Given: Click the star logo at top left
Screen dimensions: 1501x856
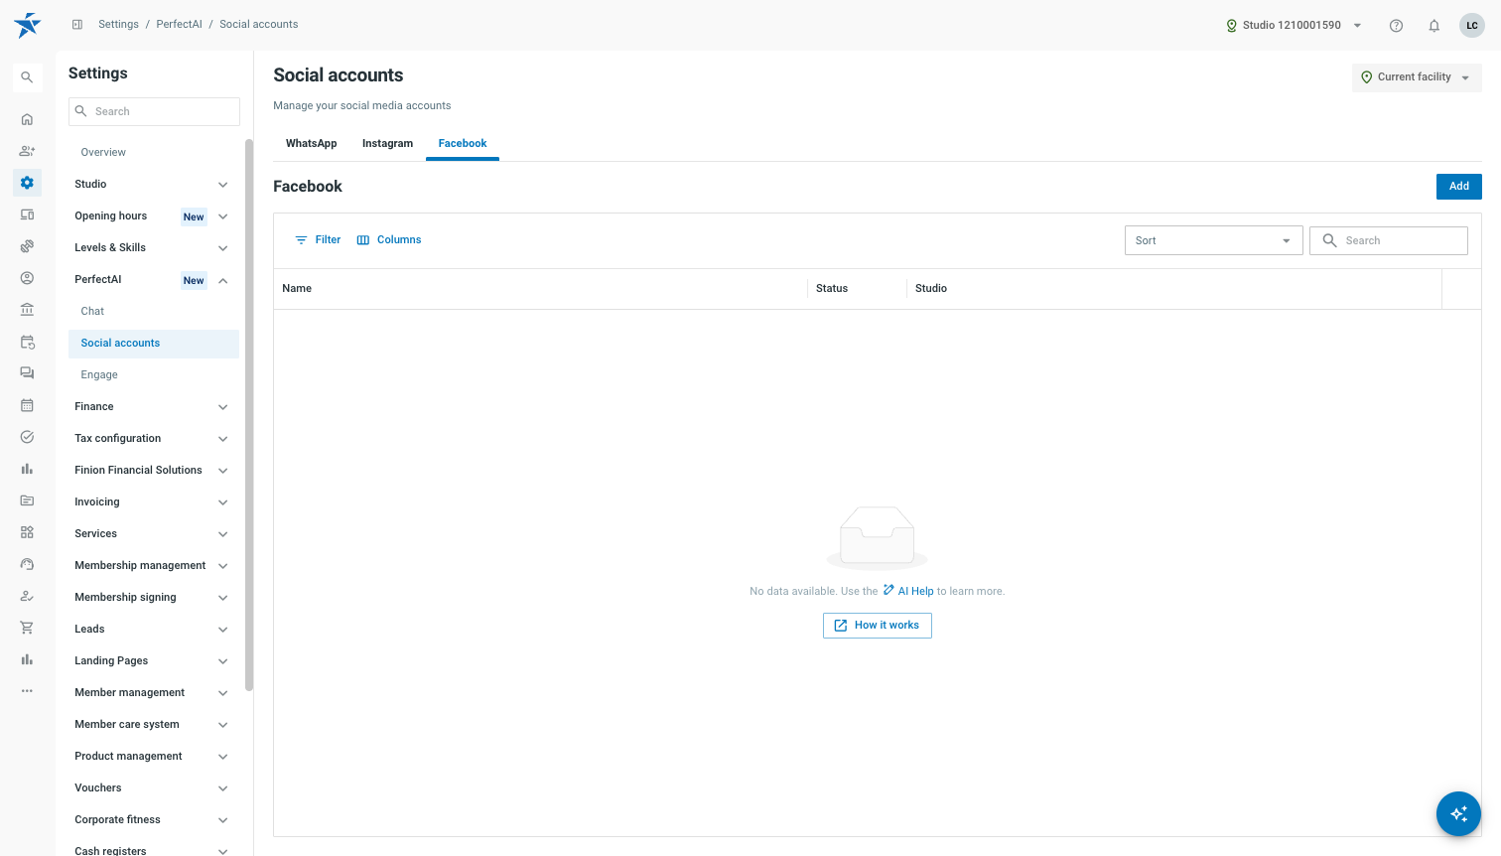Looking at the screenshot, I should (x=28, y=25).
